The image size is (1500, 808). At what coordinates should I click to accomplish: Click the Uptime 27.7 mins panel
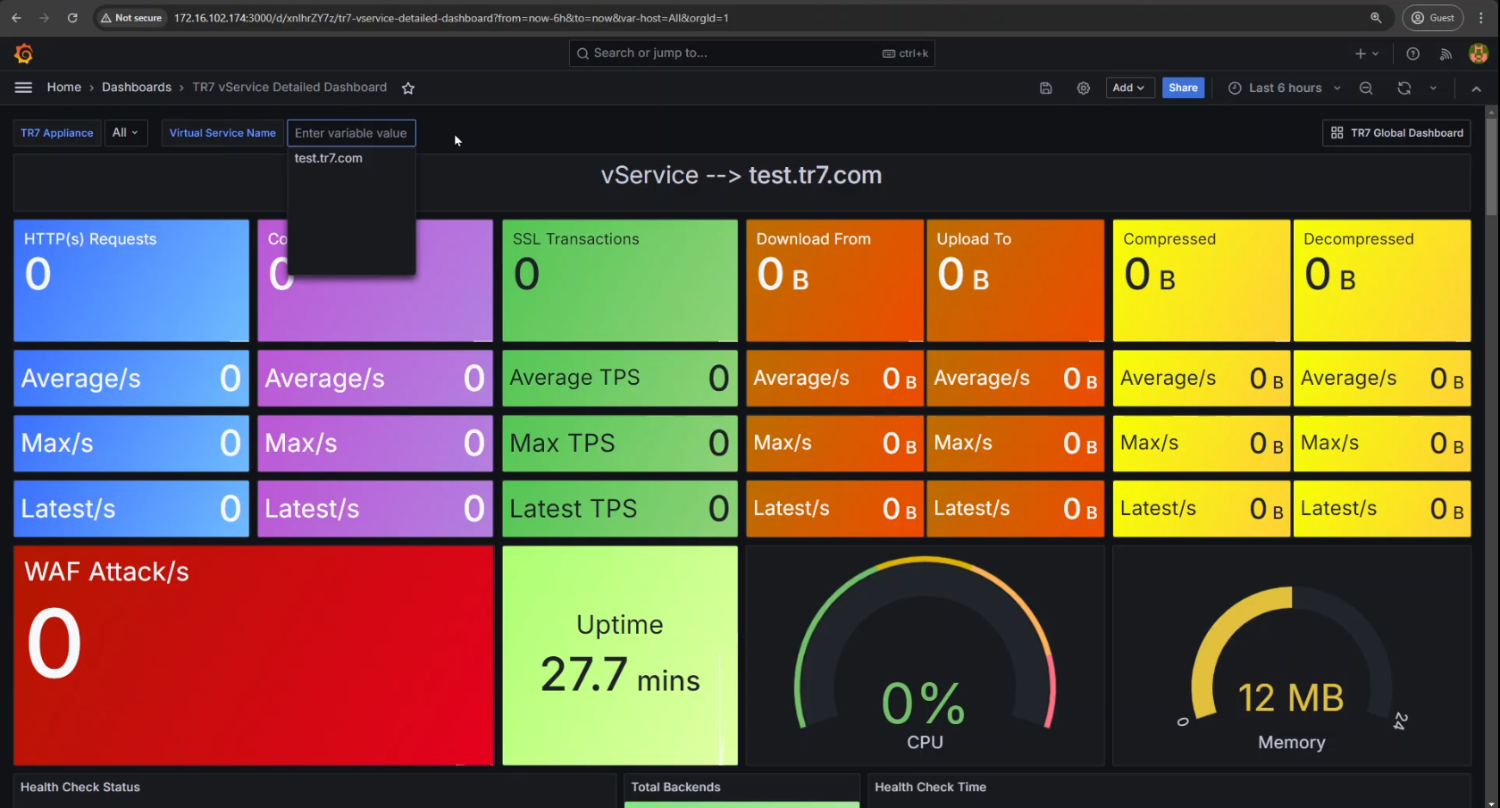click(x=620, y=655)
